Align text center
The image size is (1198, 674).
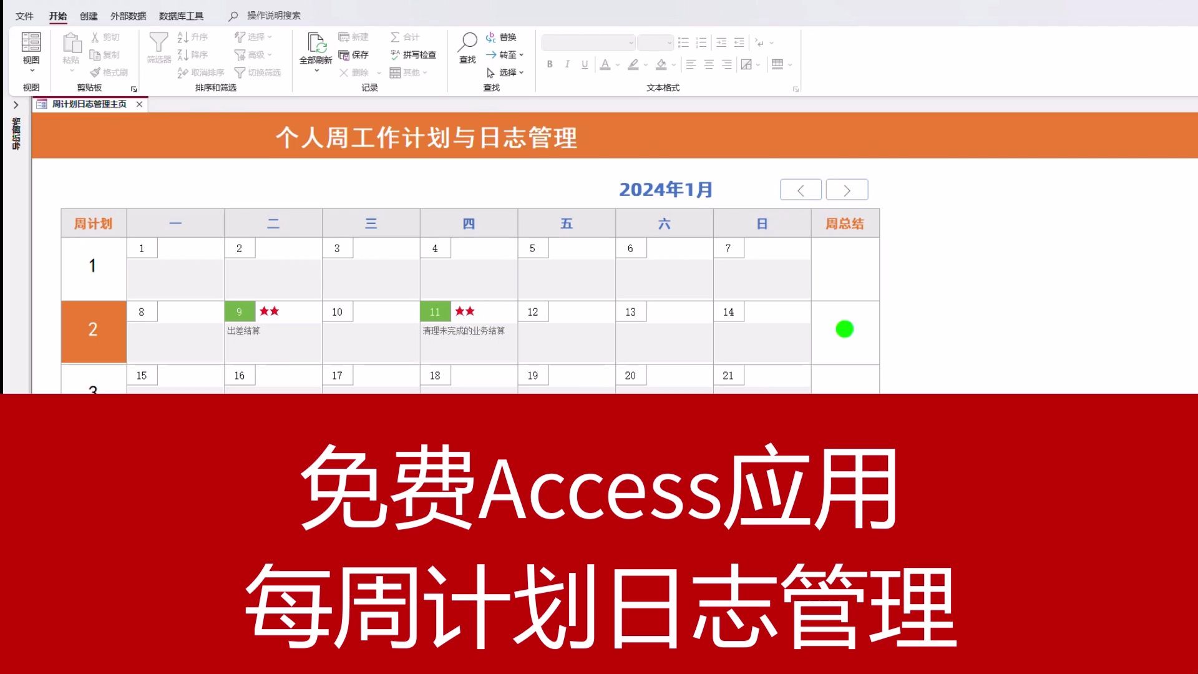click(709, 64)
